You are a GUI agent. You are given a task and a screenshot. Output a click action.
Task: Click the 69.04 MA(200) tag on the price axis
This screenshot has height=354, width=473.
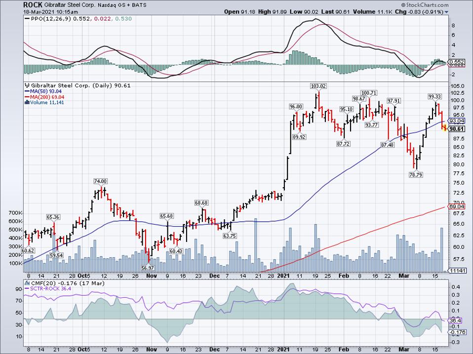[457, 206]
